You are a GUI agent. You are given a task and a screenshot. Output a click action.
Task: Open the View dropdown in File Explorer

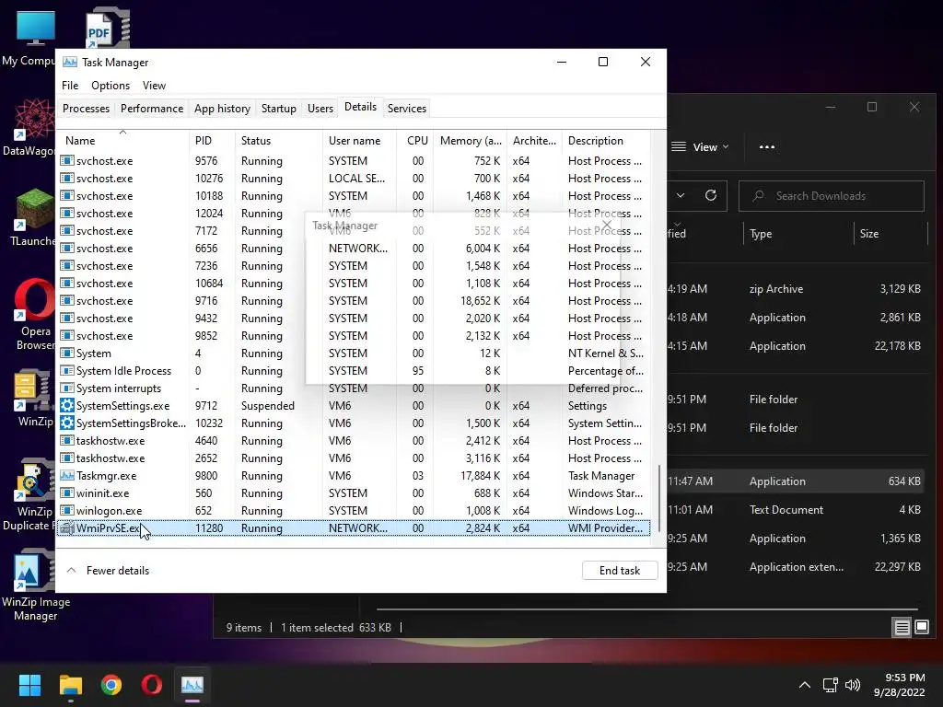pyautogui.click(x=700, y=146)
